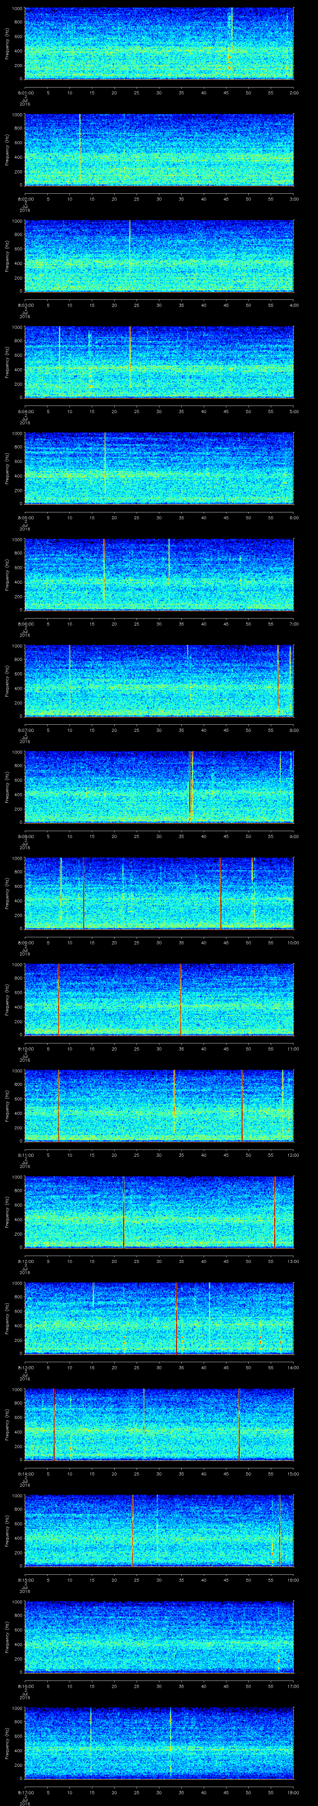Click Frequency (Hz) label of the 8:17:00 panel

(x=7, y=1742)
